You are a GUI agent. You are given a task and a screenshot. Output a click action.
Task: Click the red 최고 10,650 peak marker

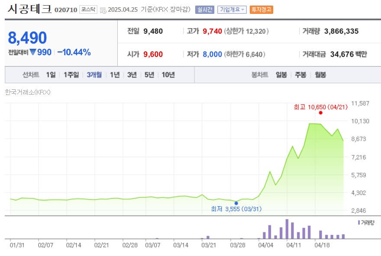pos(321,113)
